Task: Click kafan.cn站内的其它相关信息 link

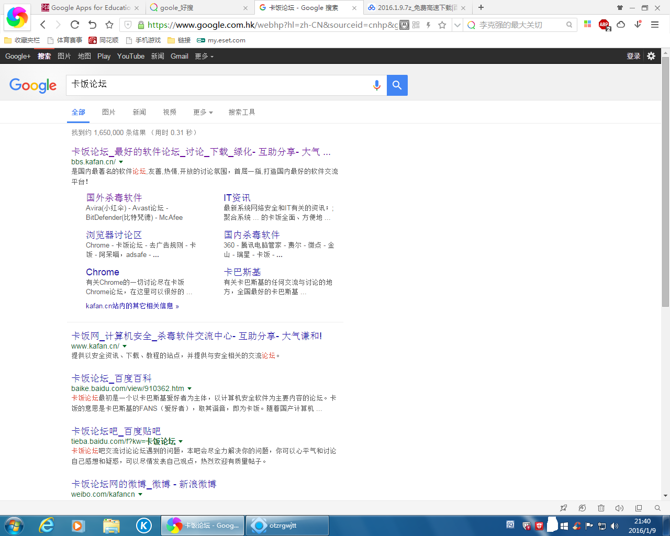Action: click(x=132, y=306)
